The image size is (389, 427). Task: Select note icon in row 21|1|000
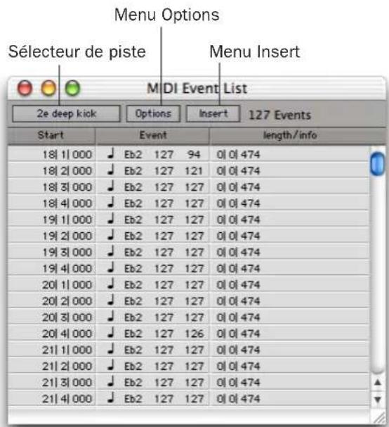tap(110, 350)
